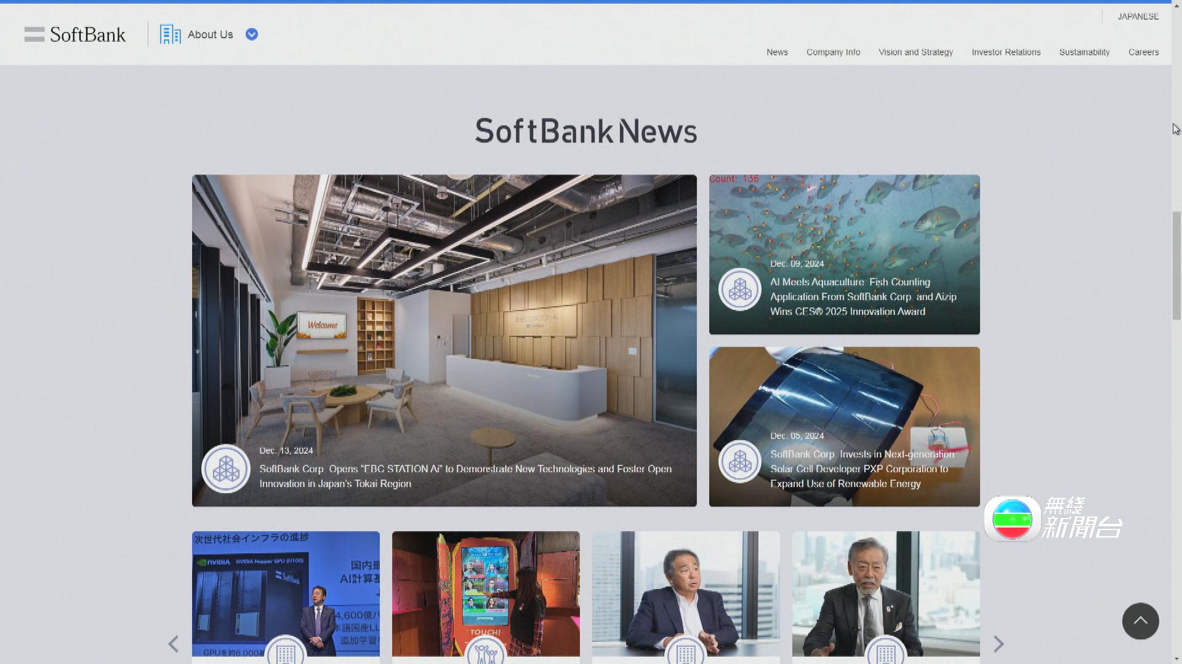Switch site language to JAPANESE
This screenshot has height=664, width=1182.
click(1138, 17)
